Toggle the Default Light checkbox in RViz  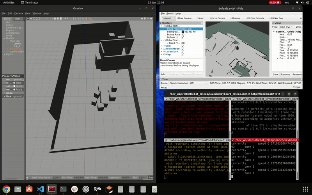pyautogui.click(x=183, y=37)
